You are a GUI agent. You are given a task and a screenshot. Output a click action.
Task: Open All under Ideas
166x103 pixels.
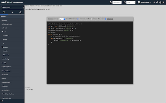(x=3, y=43)
